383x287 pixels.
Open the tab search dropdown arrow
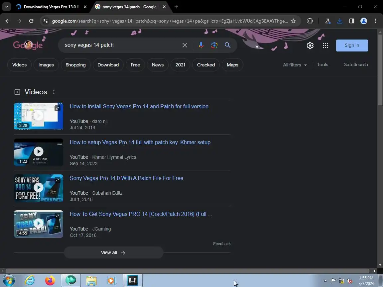point(7,7)
